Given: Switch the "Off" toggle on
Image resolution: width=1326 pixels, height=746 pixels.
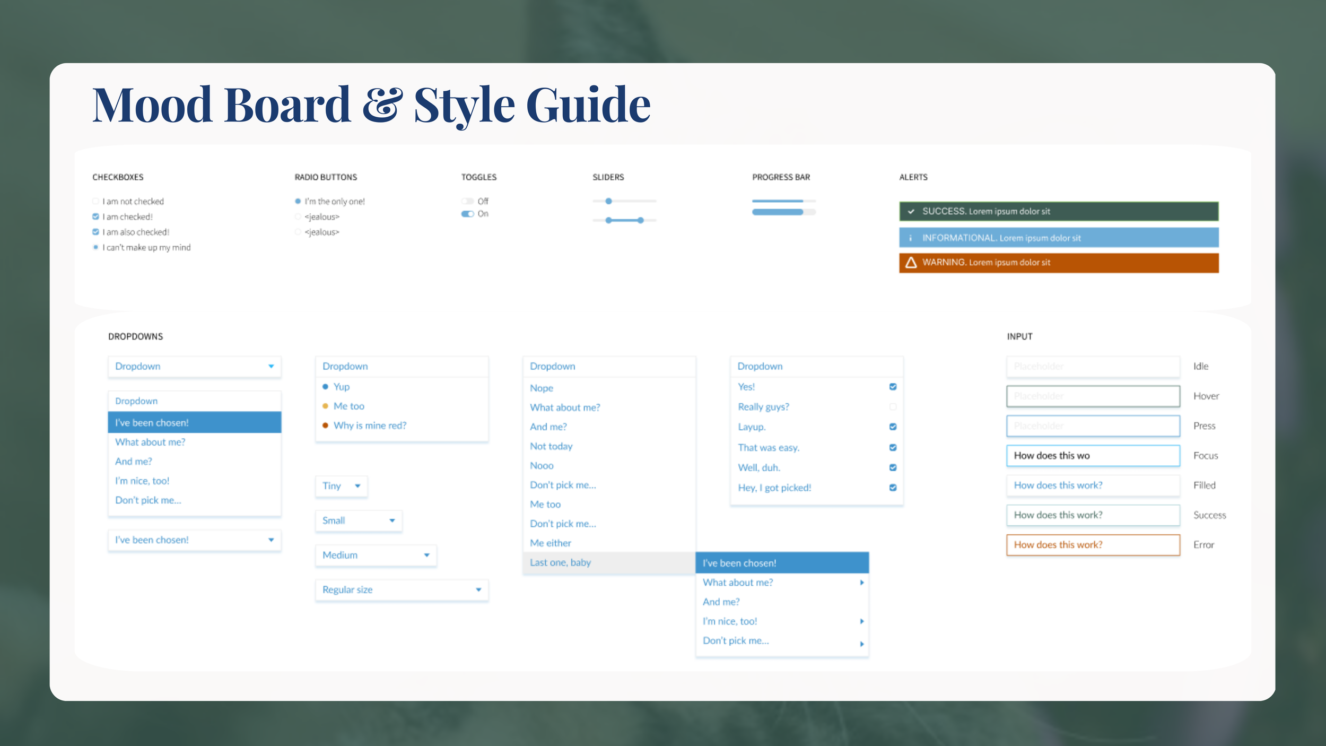Looking at the screenshot, I should click(469, 201).
